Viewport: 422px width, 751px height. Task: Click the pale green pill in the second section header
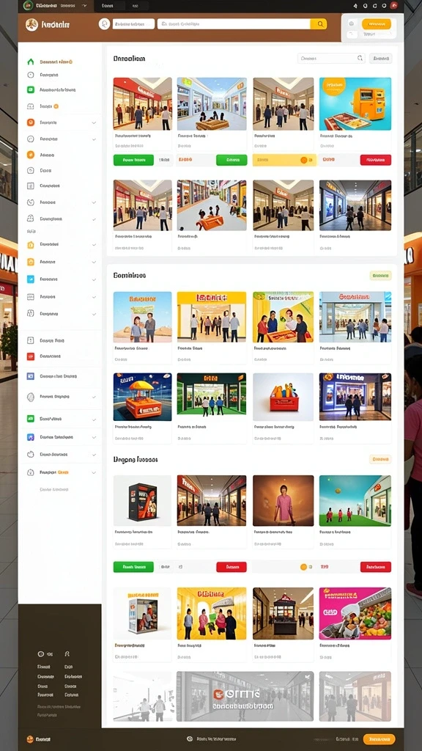tap(380, 276)
